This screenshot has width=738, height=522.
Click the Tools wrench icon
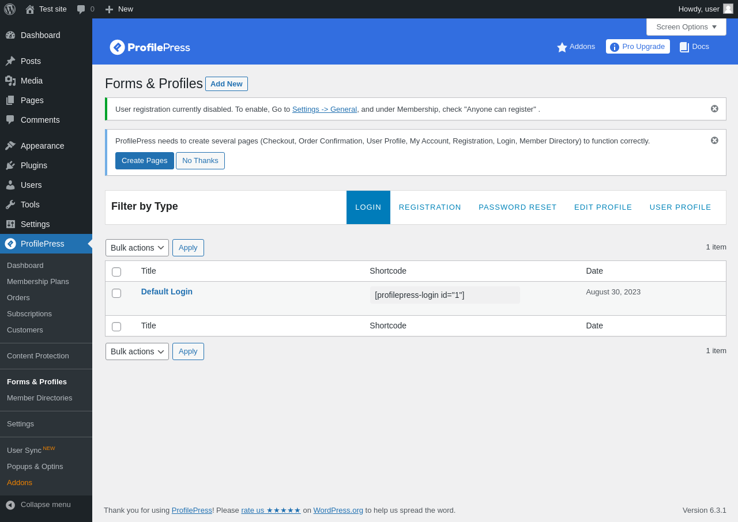(x=10, y=205)
